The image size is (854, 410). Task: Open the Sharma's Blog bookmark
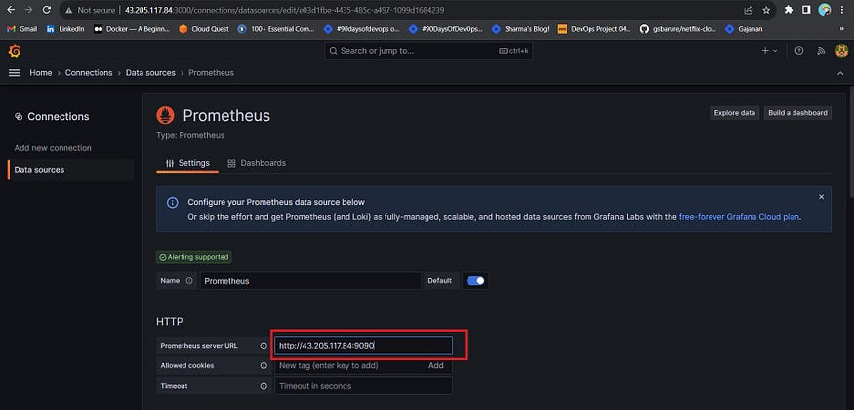point(520,29)
